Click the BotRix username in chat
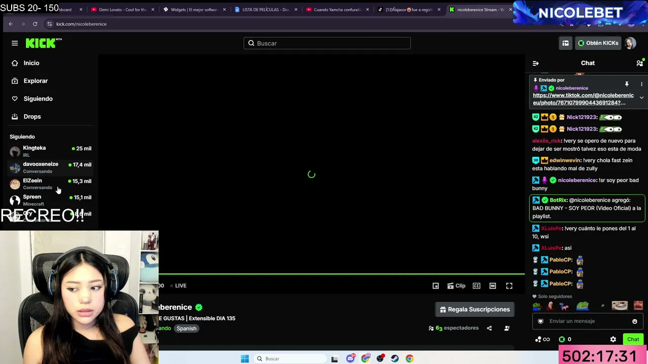This screenshot has width=648, height=364. tap(558, 200)
